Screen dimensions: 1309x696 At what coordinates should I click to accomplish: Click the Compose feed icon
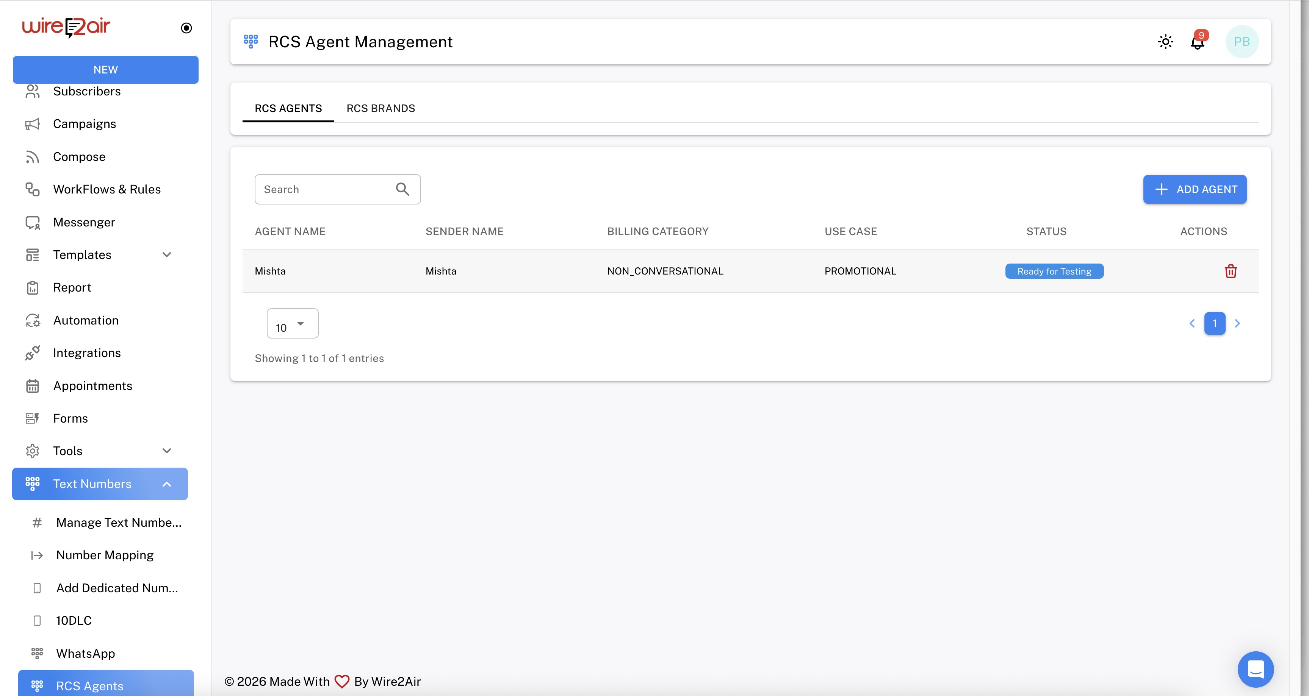[33, 156]
